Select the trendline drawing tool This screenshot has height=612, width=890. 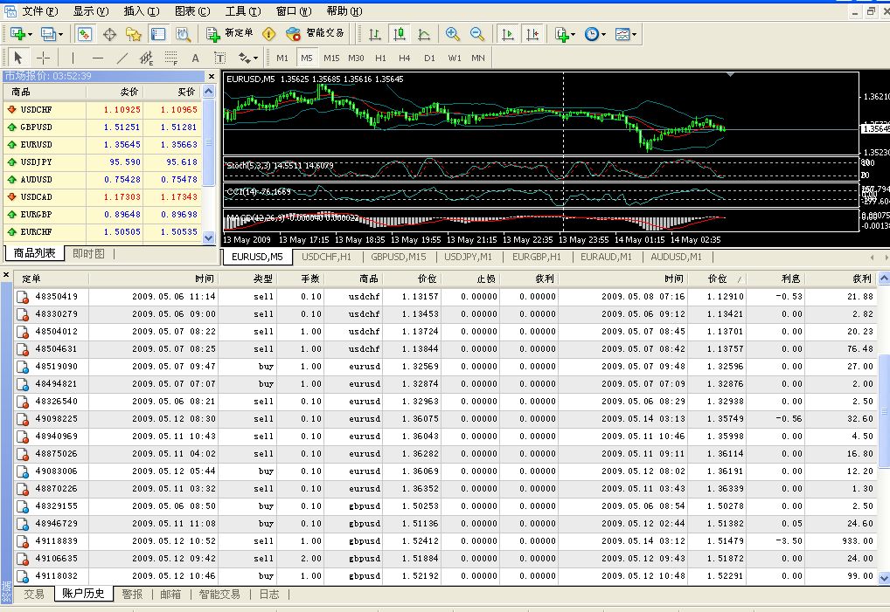pos(122,58)
